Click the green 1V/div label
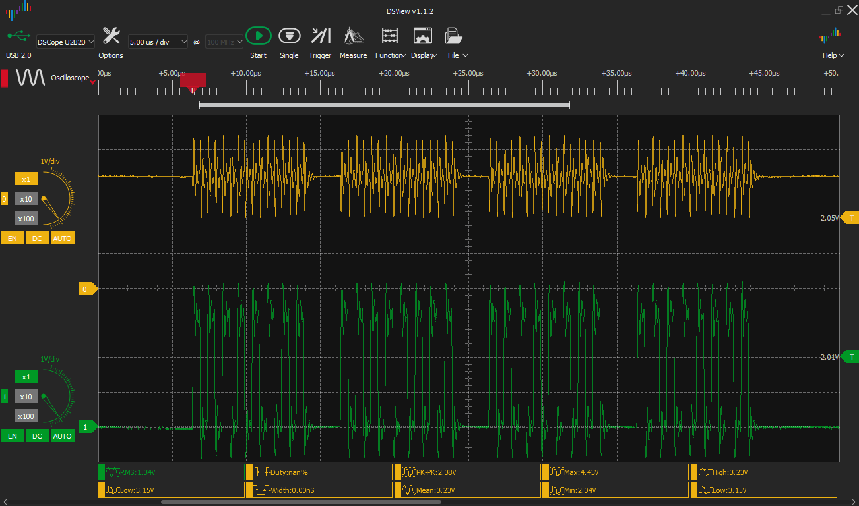This screenshot has width=859, height=506. click(50, 359)
